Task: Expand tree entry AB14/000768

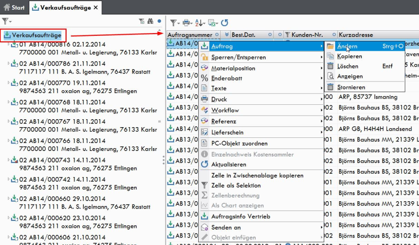Action: (x=8, y=102)
